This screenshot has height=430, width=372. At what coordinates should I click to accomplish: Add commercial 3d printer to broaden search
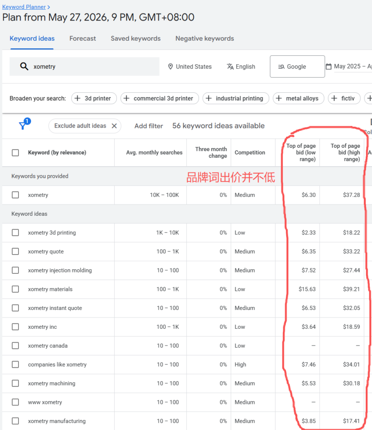pos(159,98)
